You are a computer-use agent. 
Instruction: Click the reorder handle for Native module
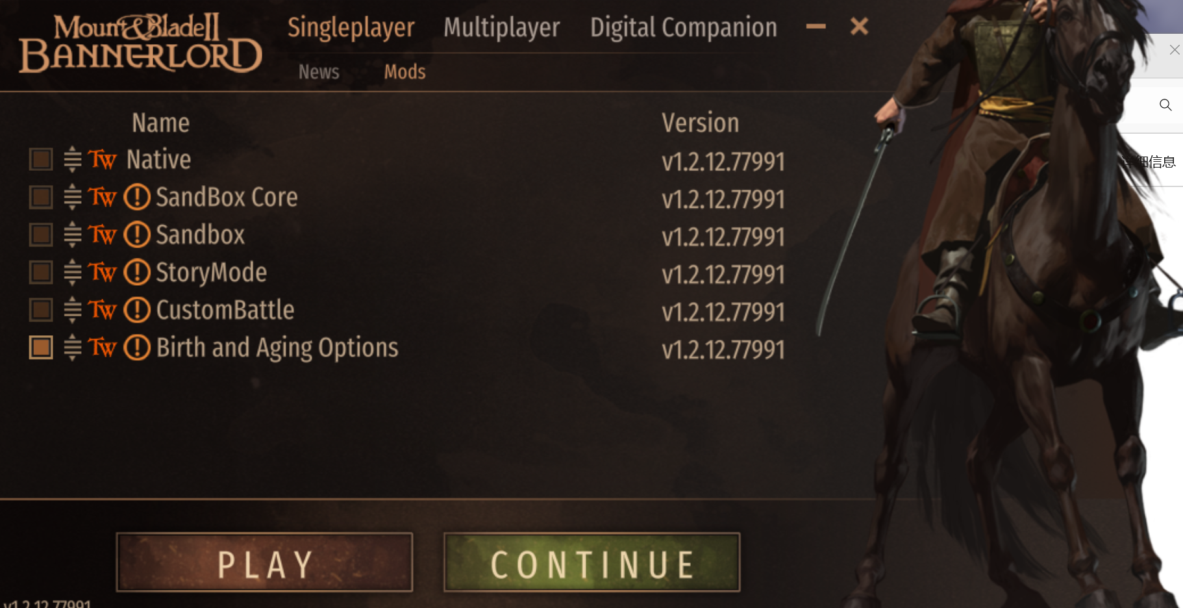[x=73, y=159]
